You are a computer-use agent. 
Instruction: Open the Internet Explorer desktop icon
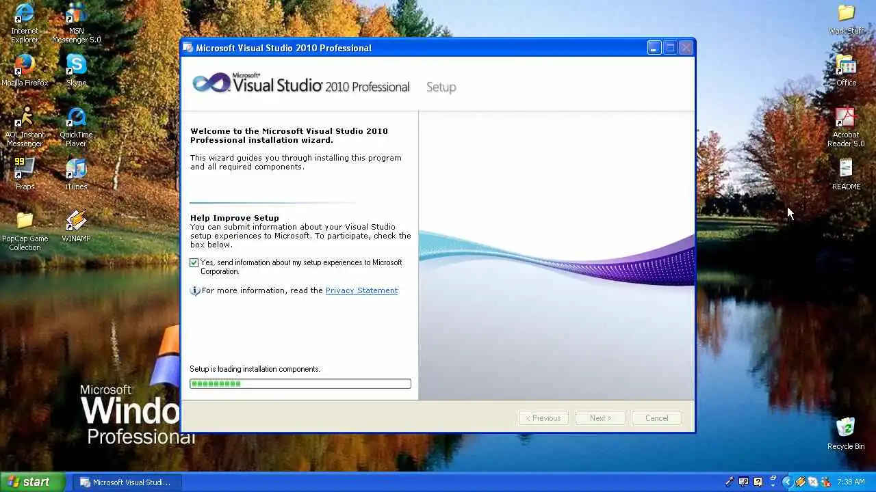(25, 23)
